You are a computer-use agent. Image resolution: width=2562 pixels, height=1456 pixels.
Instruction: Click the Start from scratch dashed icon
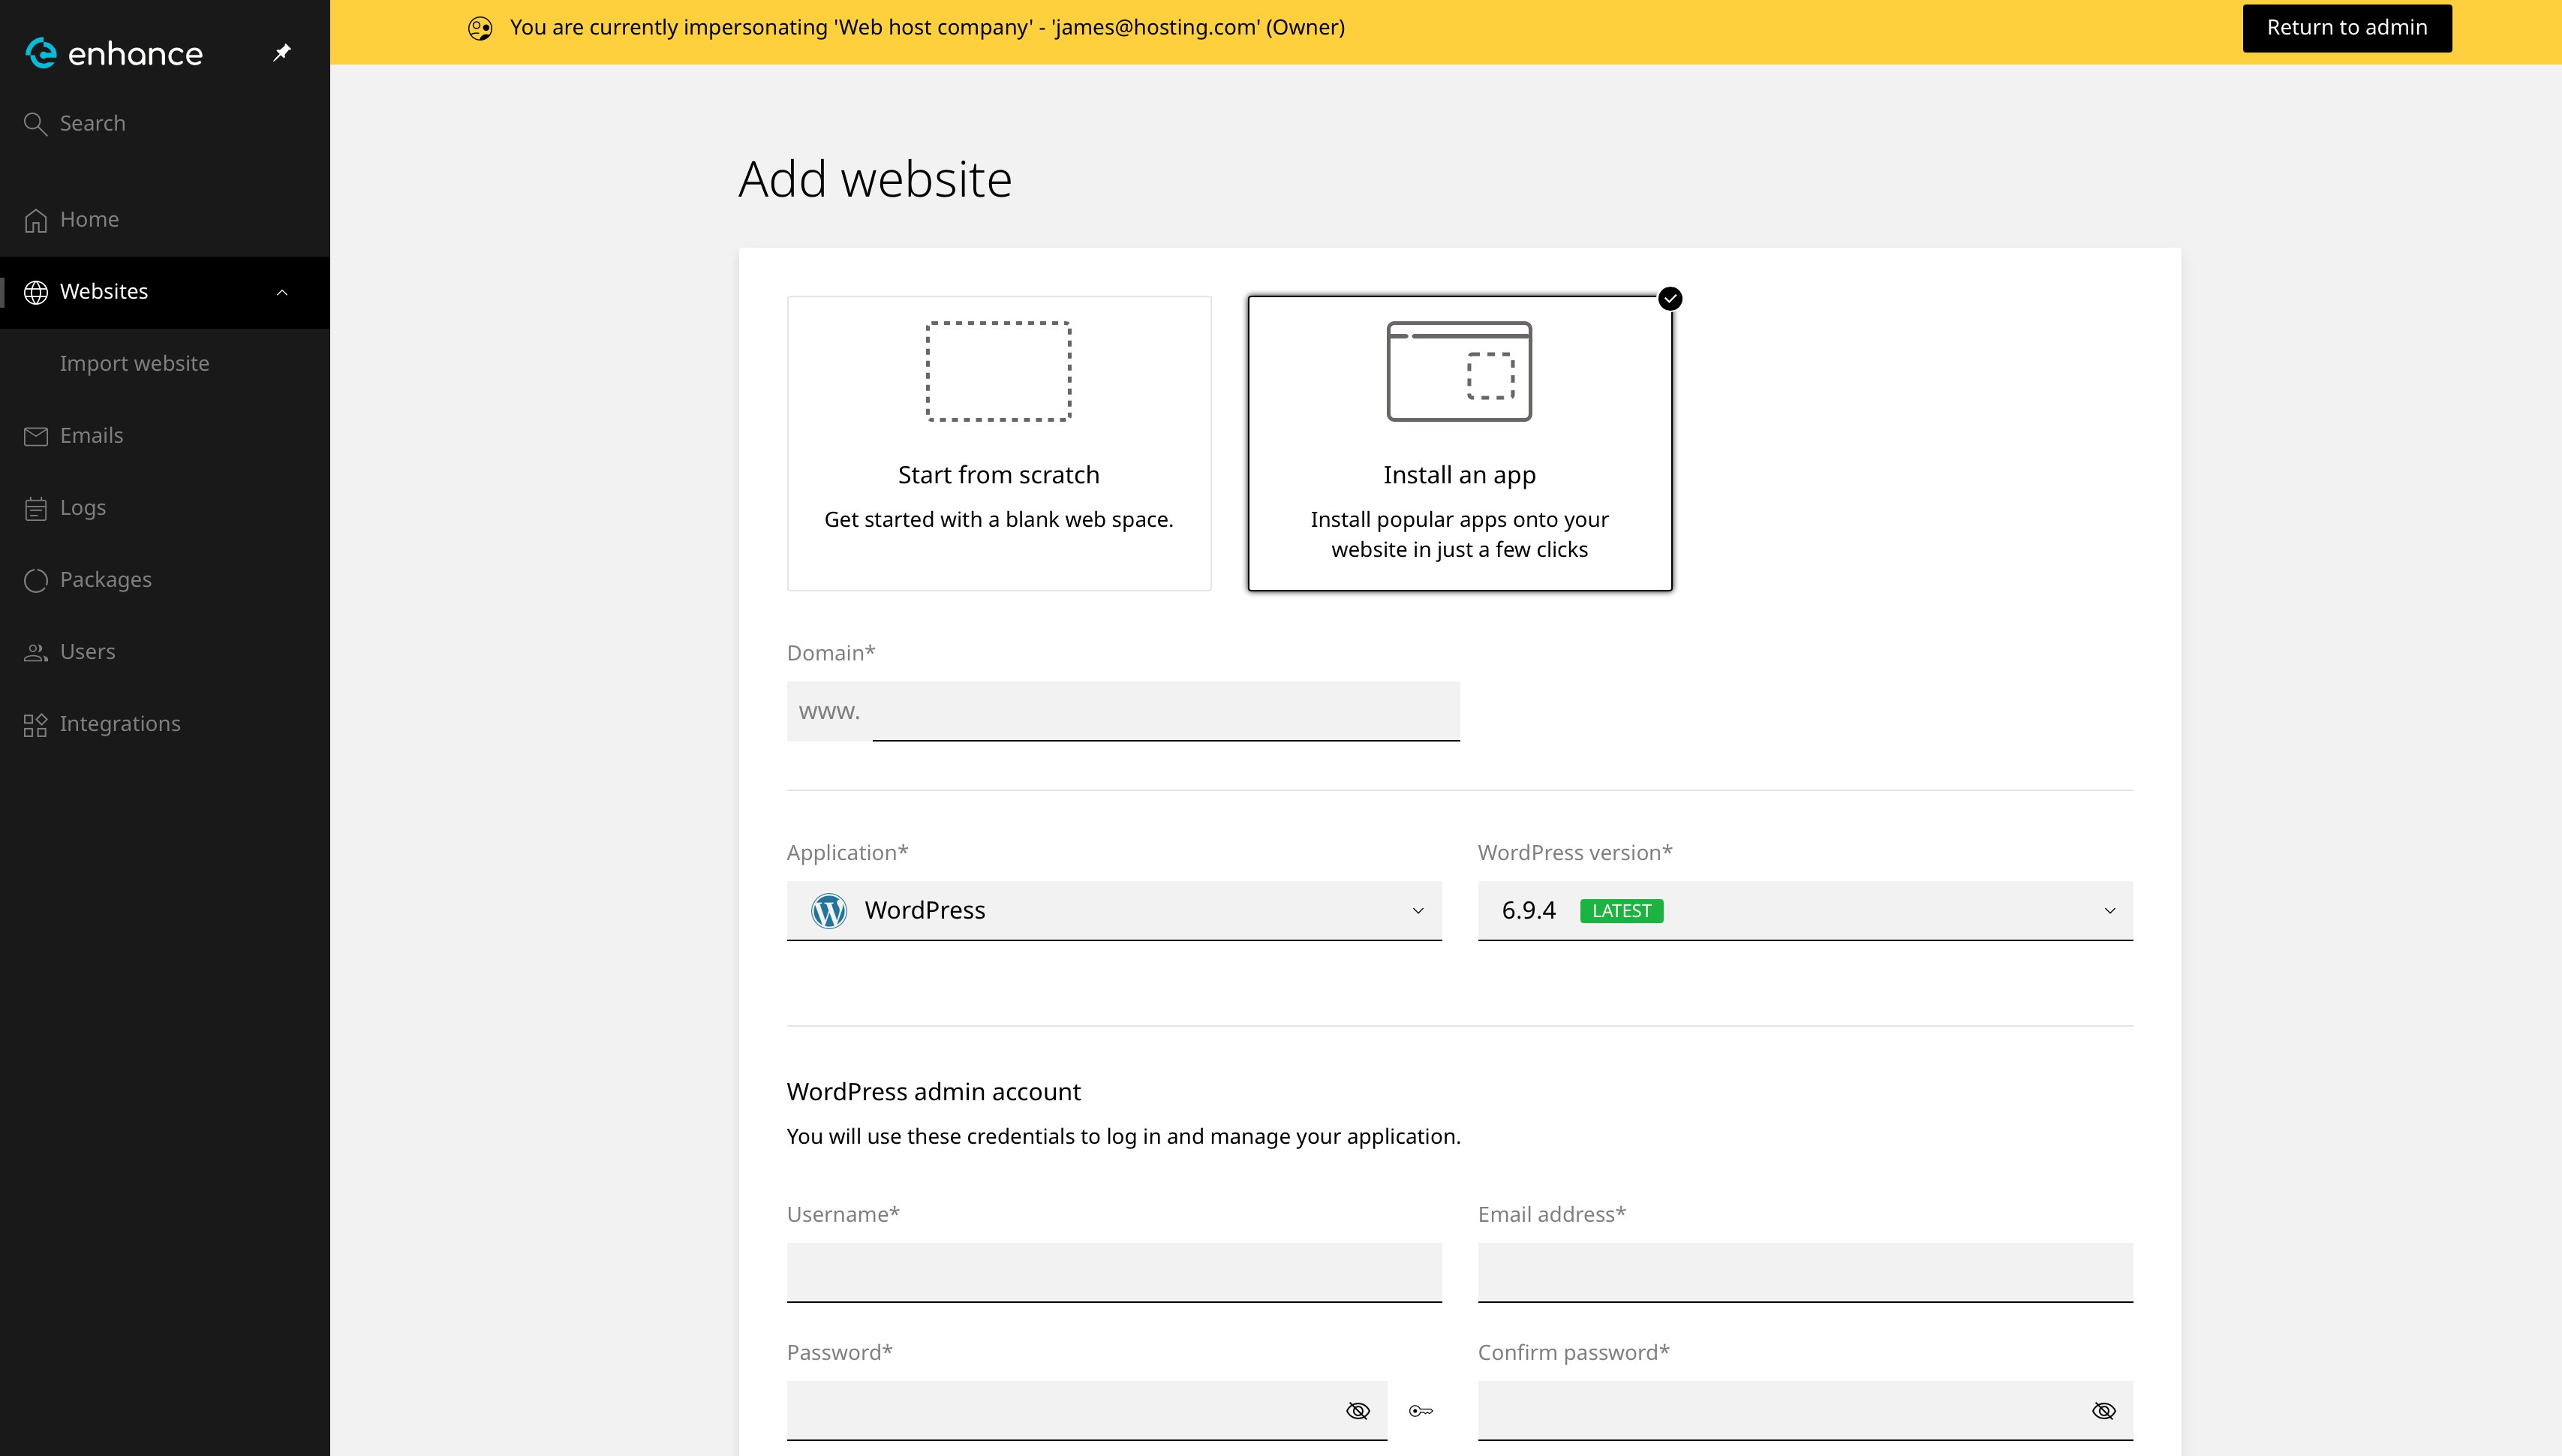coord(997,371)
